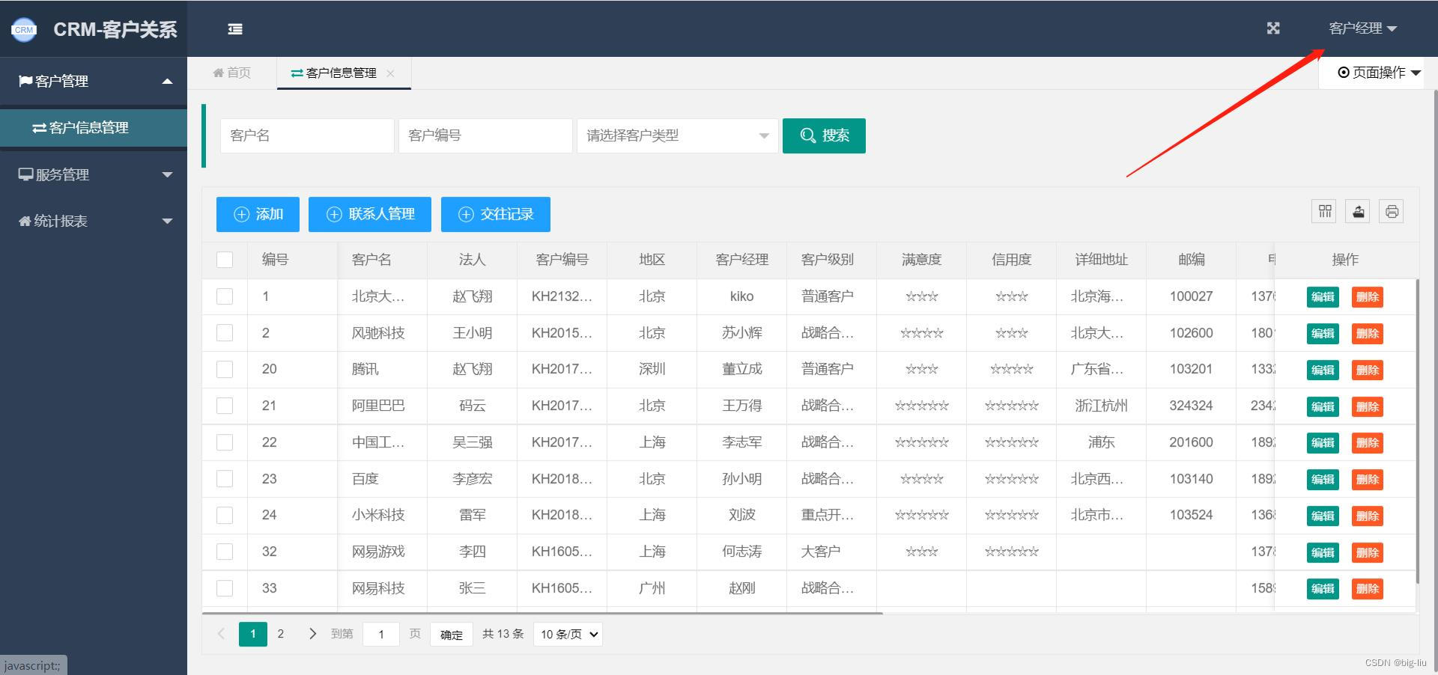The width and height of the screenshot is (1438, 675).
Task: Edit the 阿里巴巴 row
Action: (x=1323, y=407)
